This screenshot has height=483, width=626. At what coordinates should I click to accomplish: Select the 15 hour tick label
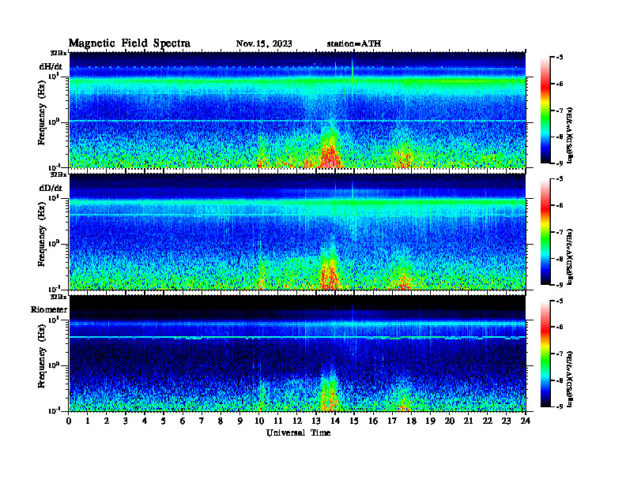click(x=354, y=421)
